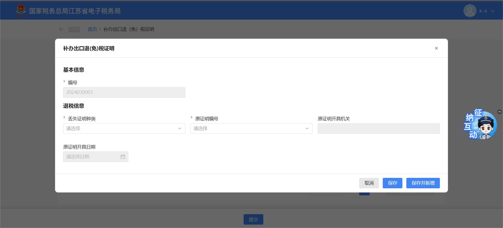
Task: Click the 原证明开具机关 text field
Action: (379, 128)
